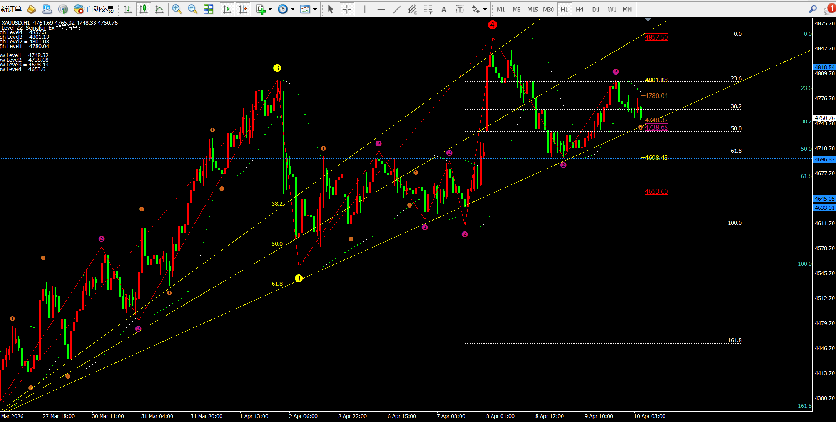This screenshot has width=836, height=422.
Task: Click the 新订单 new order button
Action: (x=11, y=9)
